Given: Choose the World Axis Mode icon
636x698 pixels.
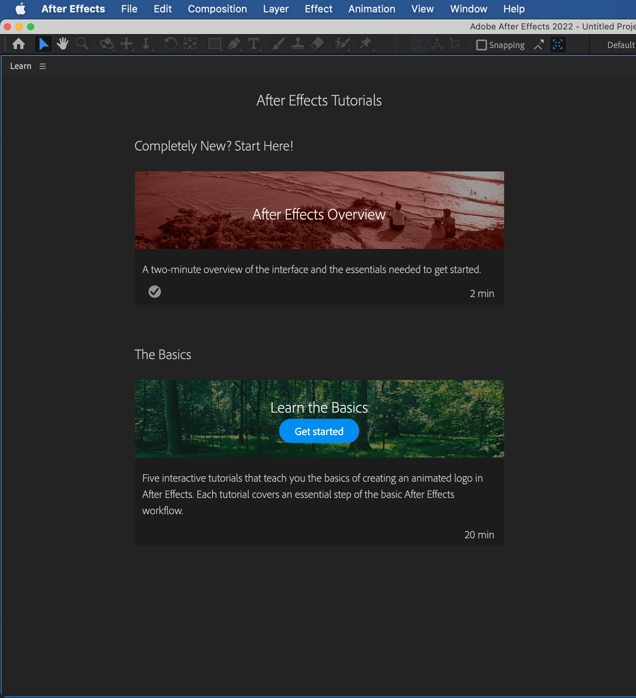Looking at the screenshot, I should (437, 44).
